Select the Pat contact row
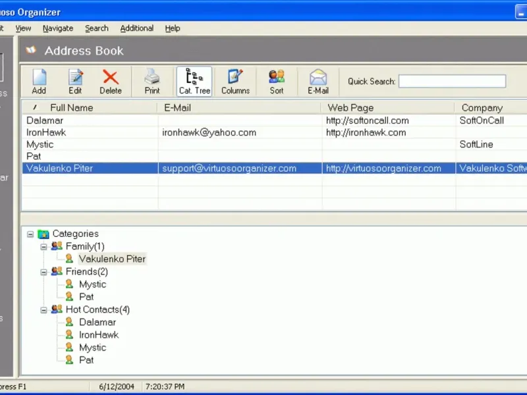527x395 pixels. click(275, 156)
